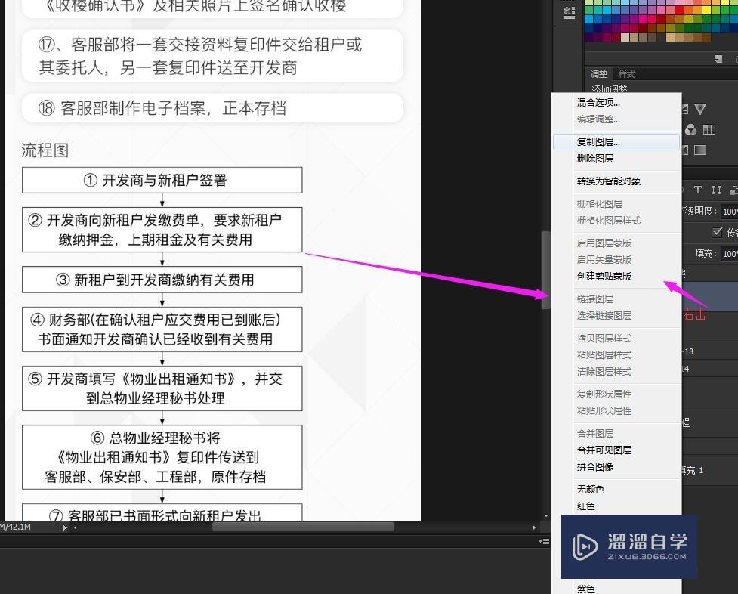
Task: Click 添加调整 in the Adjustments panel
Action: pos(608,88)
